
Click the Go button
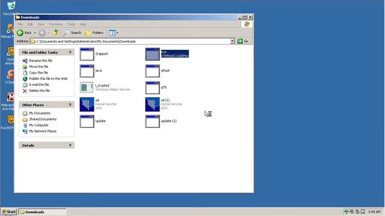tap(243, 41)
